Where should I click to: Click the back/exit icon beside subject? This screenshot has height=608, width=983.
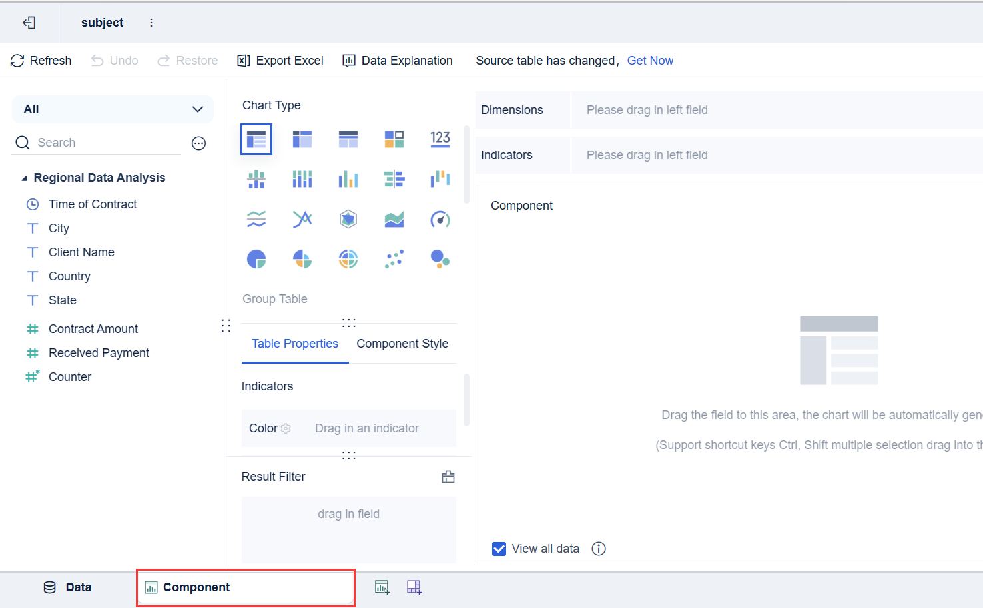tap(29, 23)
